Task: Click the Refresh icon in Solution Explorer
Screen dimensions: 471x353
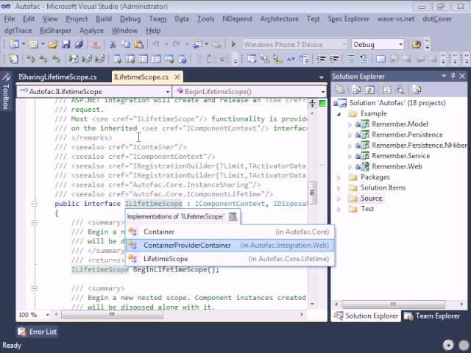Action: click(x=369, y=90)
